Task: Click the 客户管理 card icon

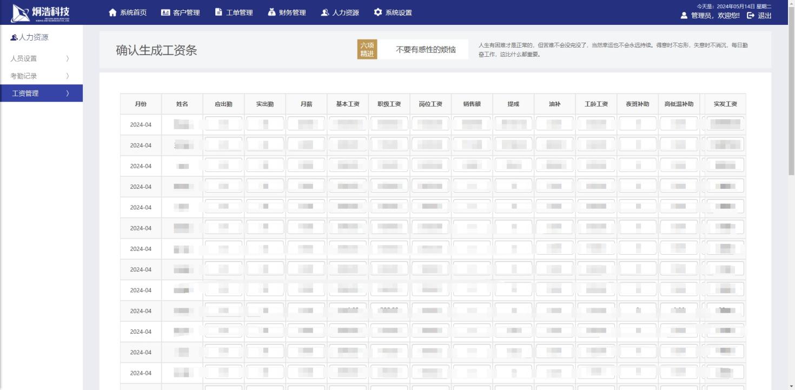Action: coord(165,12)
